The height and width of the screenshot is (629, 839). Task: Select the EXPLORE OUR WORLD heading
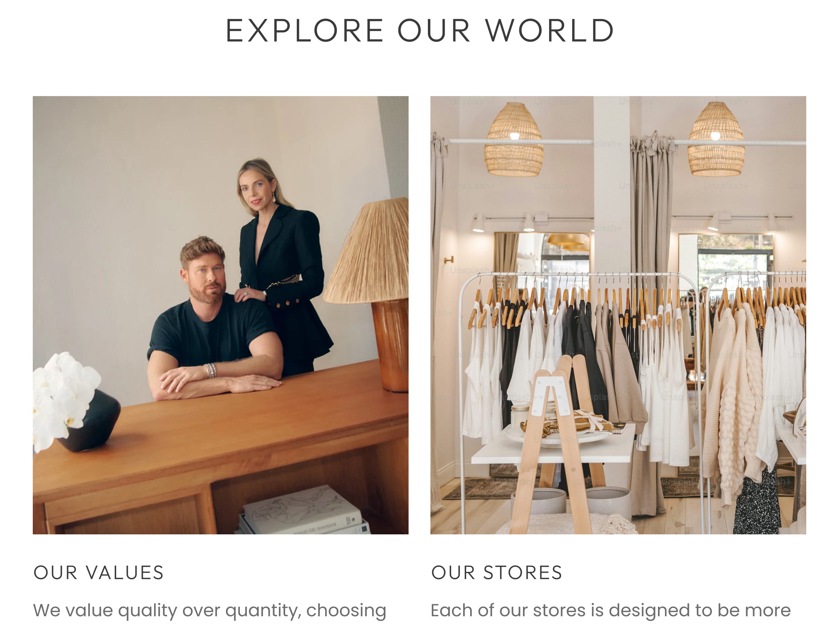419,31
